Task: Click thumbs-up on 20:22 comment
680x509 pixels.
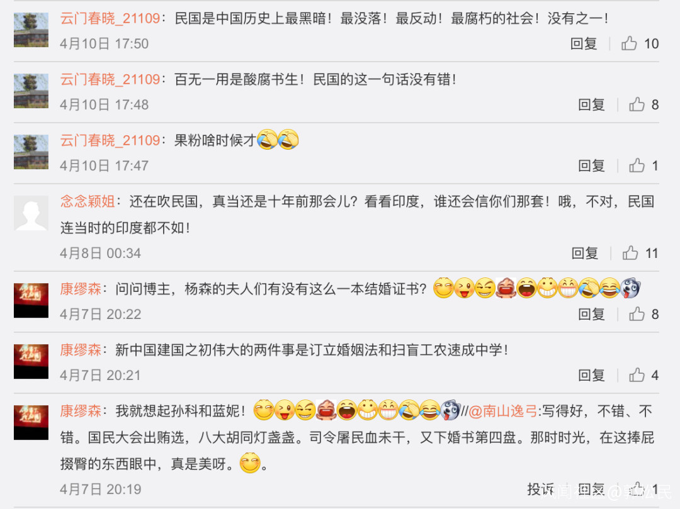Action: 637,314
